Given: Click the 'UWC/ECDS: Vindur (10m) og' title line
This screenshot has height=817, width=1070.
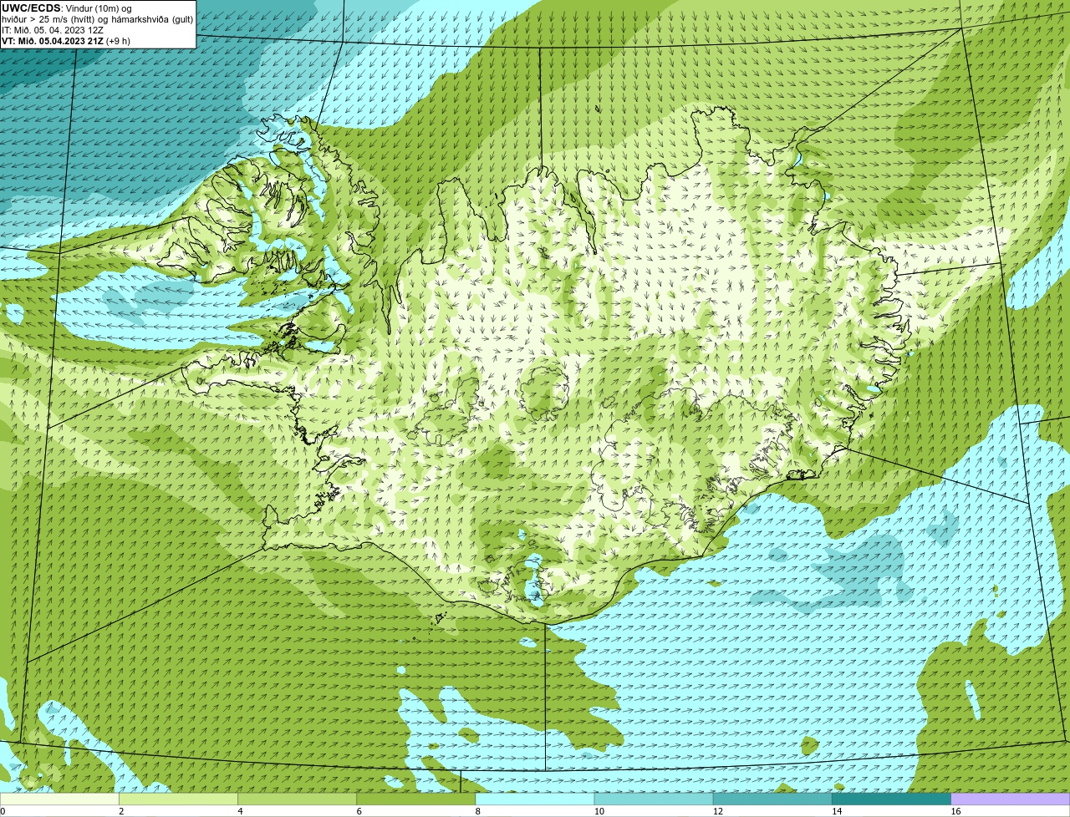Looking at the screenshot, I should tap(67, 8).
